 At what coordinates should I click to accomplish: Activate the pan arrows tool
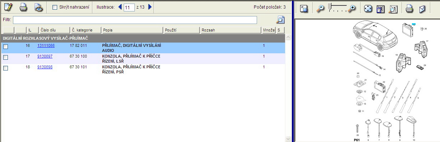[368, 9]
